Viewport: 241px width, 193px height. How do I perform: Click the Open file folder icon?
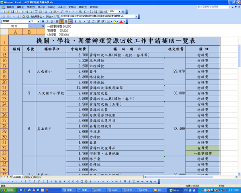pyautogui.click(x=8, y=12)
